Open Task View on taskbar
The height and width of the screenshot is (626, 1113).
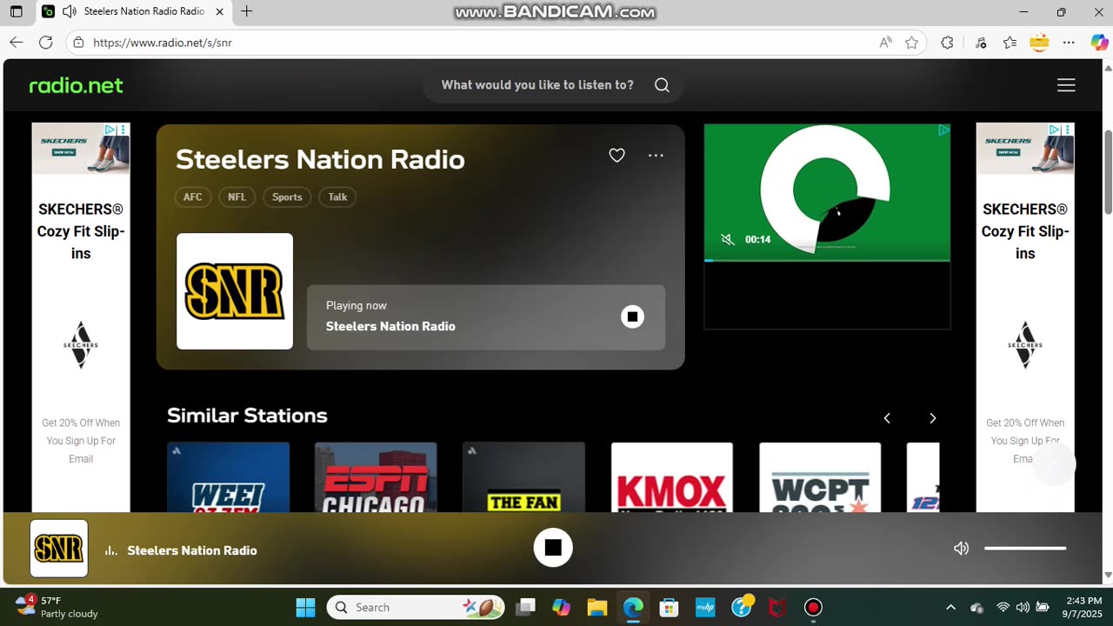click(x=525, y=607)
